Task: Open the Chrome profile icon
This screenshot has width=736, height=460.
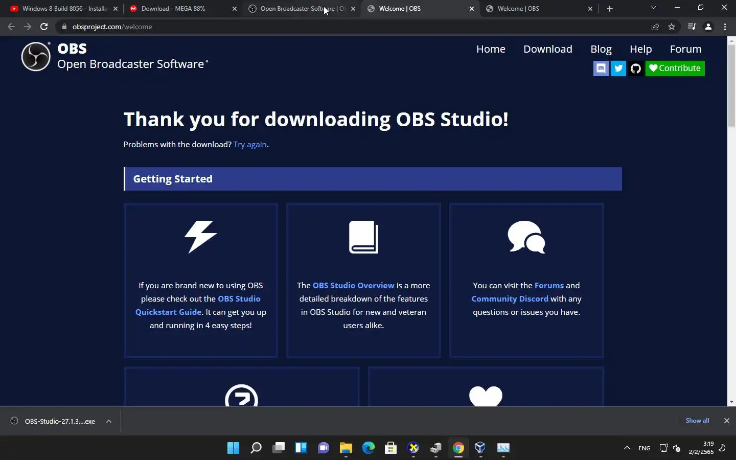Action: [708, 27]
